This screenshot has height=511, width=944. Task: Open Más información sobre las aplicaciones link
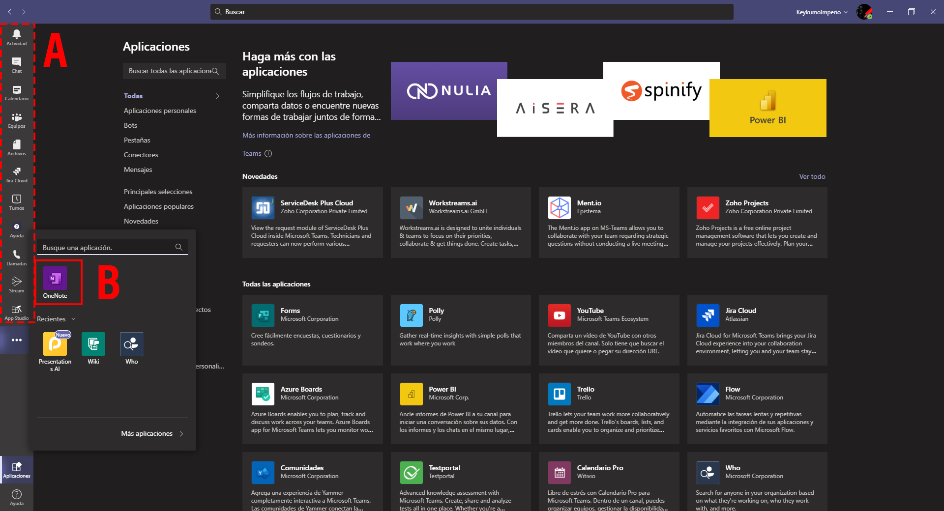point(306,135)
